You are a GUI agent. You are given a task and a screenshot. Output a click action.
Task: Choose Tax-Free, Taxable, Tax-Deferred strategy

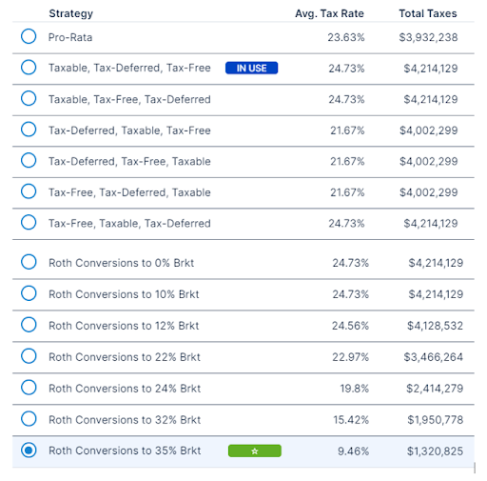pyautogui.click(x=29, y=222)
